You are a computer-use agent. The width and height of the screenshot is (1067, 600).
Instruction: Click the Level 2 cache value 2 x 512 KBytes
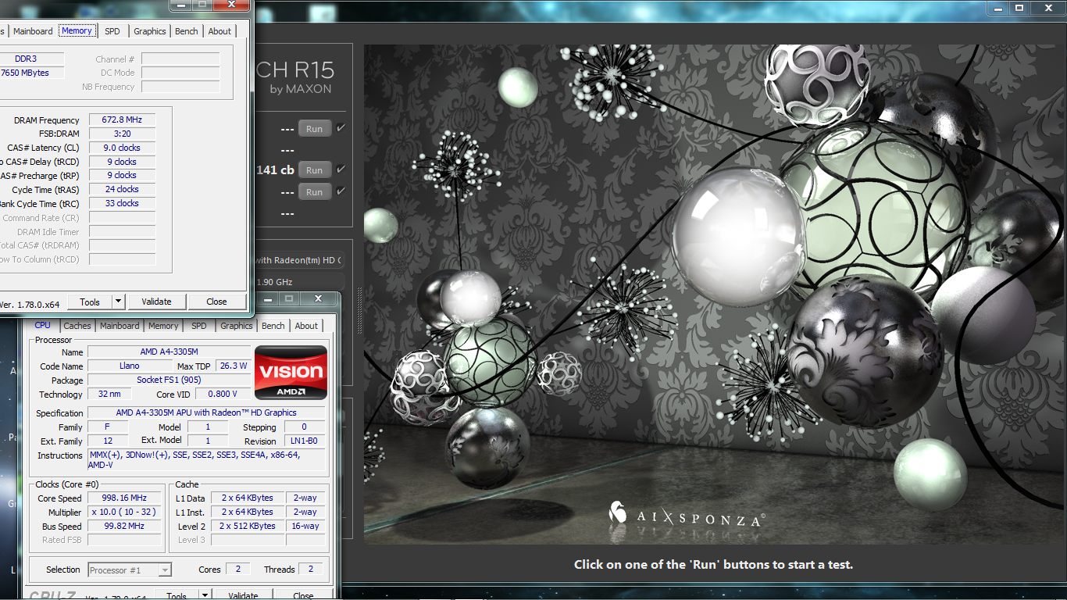click(x=248, y=526)
